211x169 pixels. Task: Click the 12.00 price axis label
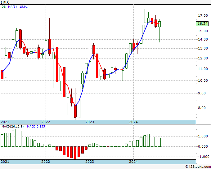203,58
